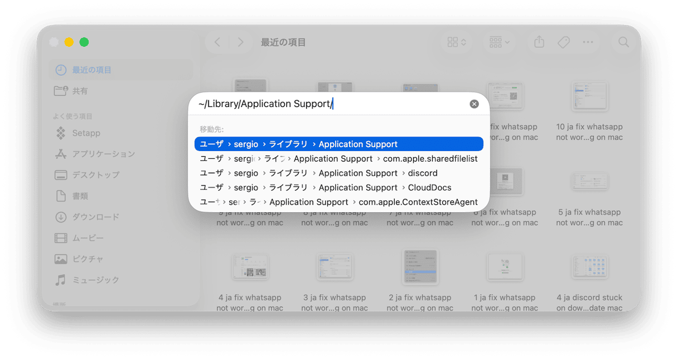The image size is (678, 360).
Task: Open the Tags icon in toolbar
Action: 563,42
